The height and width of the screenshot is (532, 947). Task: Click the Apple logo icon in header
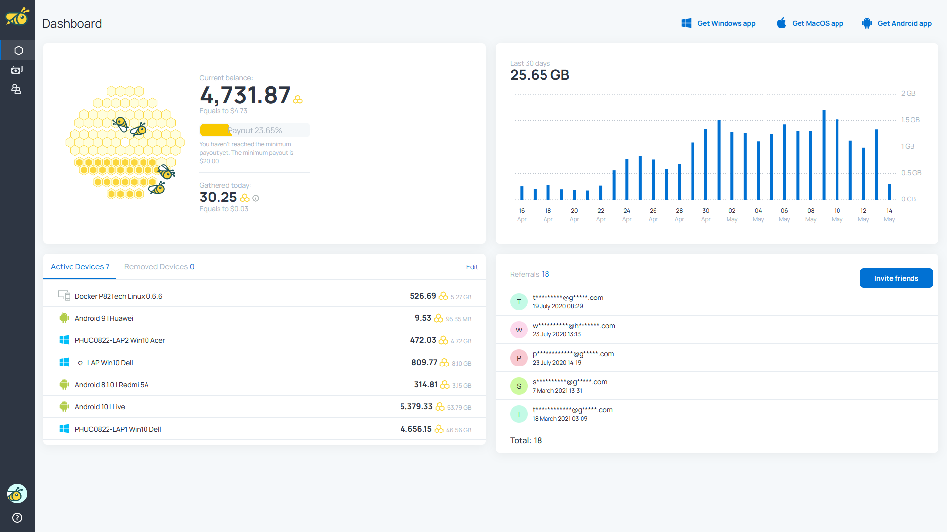click(781, 23)
